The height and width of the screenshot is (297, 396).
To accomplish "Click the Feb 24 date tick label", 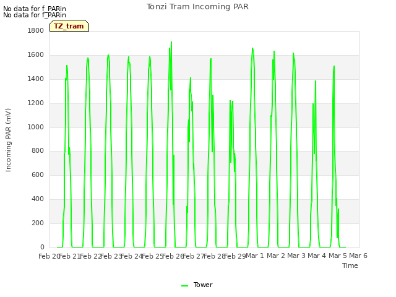I will click(x=132, y=256).
